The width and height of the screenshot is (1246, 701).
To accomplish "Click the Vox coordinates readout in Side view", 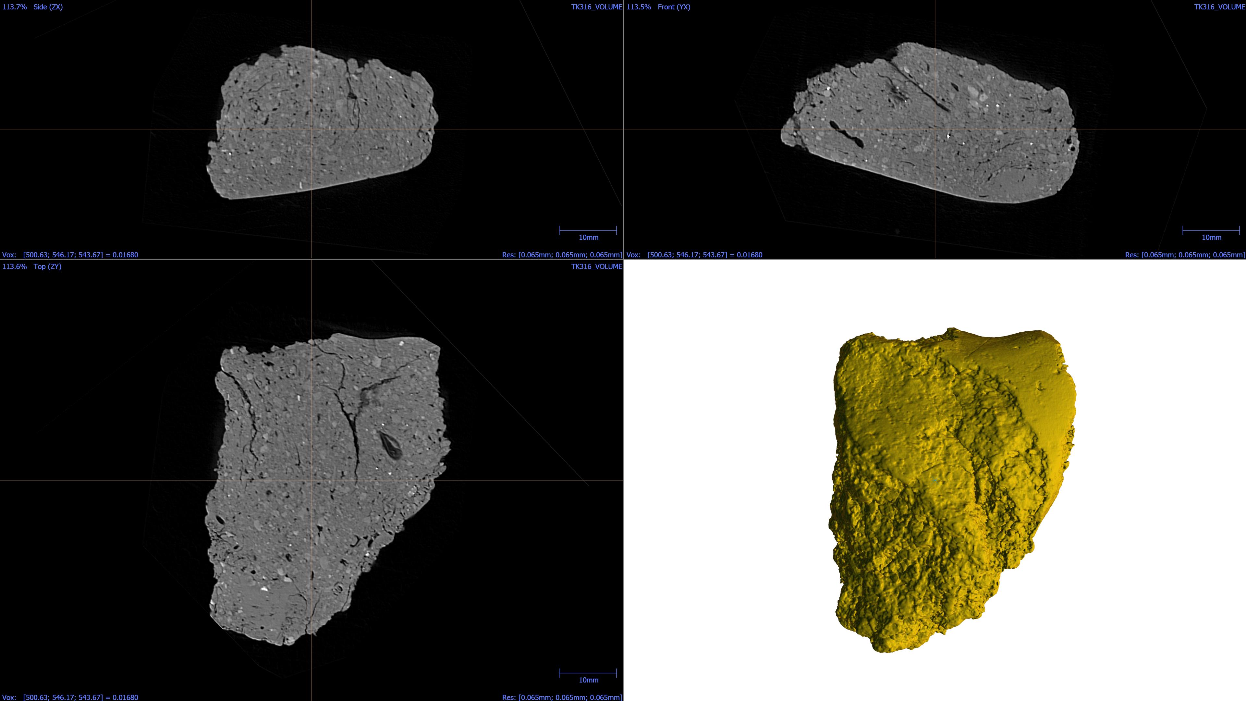I will pos(70,255).
